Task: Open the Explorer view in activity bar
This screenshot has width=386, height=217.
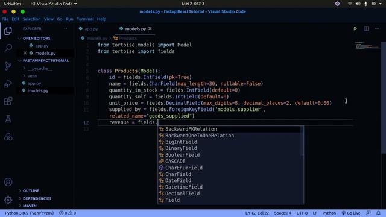Action: pos(8,31)
